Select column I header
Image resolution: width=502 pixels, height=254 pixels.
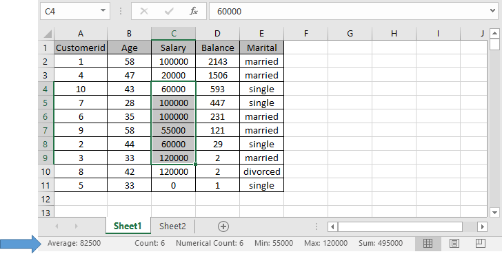point(438,34)
